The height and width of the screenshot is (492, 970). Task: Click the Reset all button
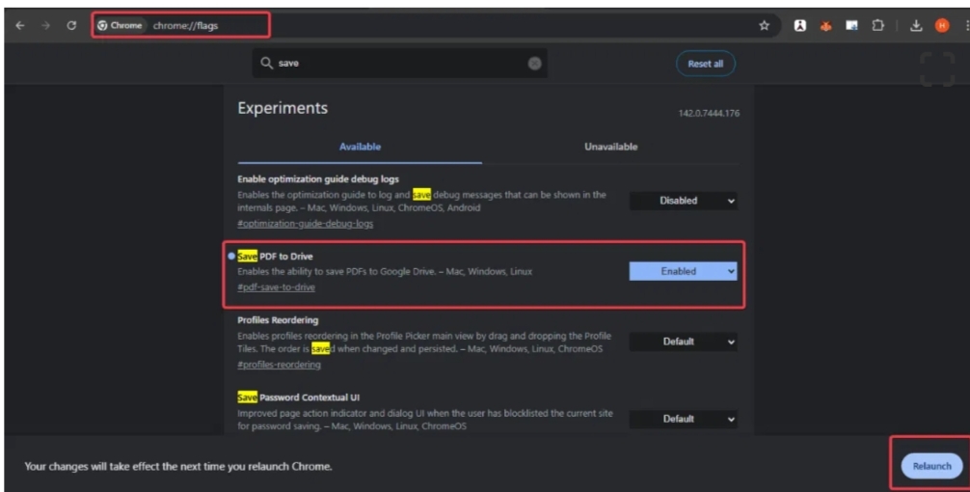tap(705, 64)
